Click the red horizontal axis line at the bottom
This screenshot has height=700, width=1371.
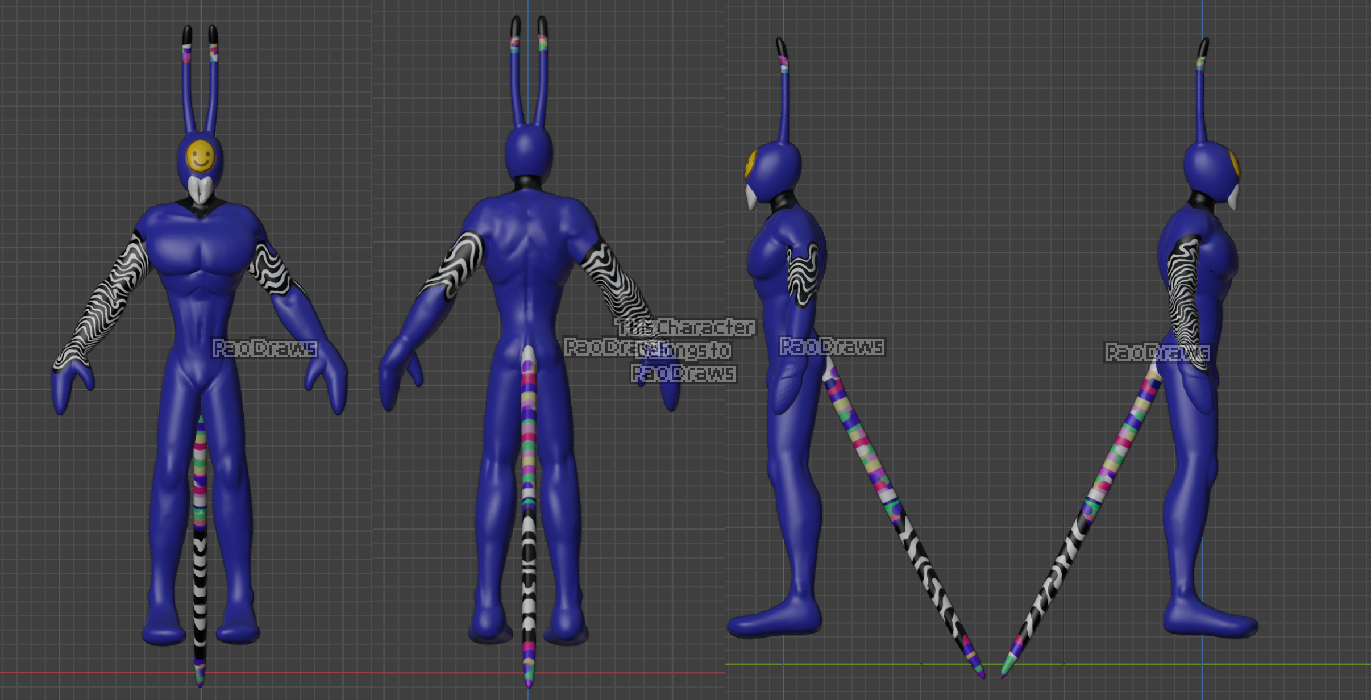(341, 674)
